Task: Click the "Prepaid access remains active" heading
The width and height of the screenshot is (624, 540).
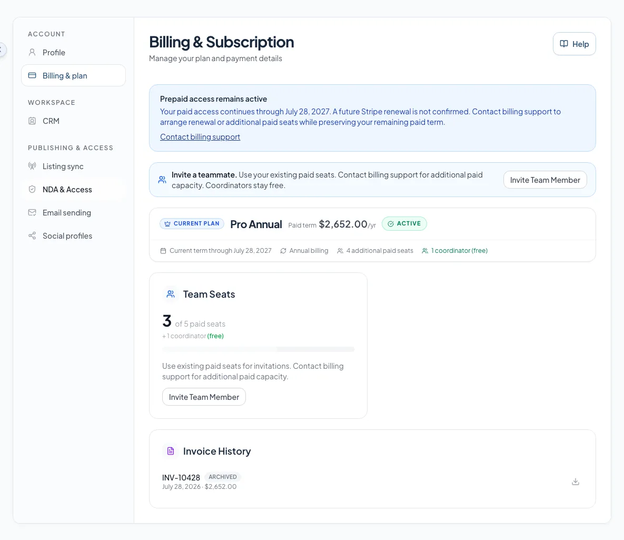Action: coord(213,99)
